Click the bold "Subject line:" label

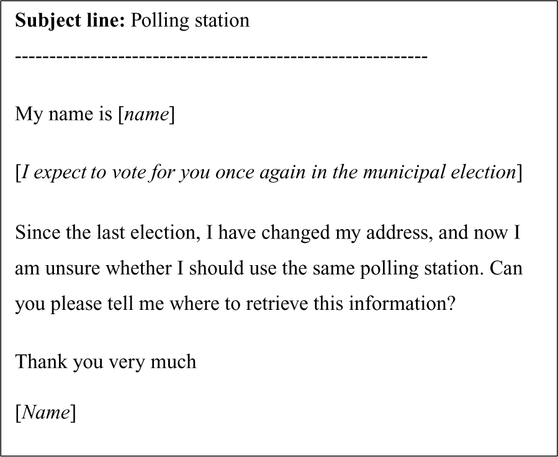[x=70, y=20]
